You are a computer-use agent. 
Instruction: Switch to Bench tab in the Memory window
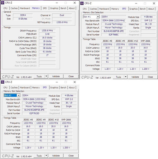[63, 8]
